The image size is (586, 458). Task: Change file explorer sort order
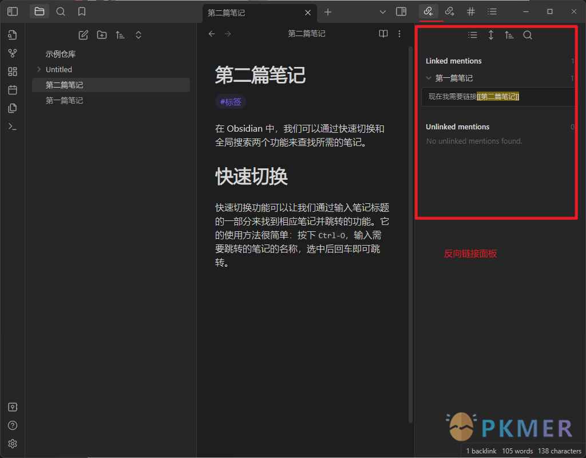[120, 35]
